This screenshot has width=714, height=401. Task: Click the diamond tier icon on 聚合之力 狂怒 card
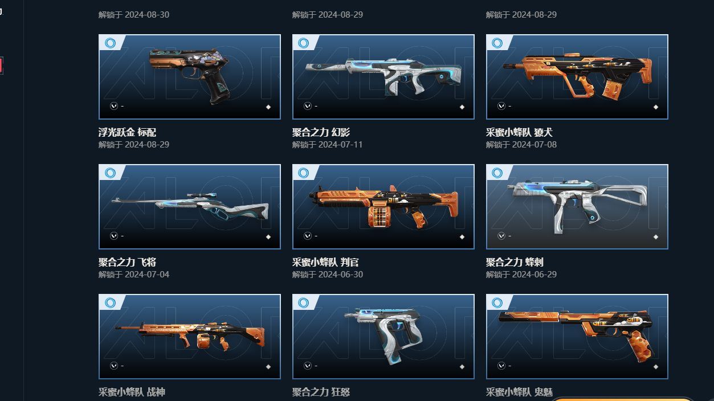[462, 367]
